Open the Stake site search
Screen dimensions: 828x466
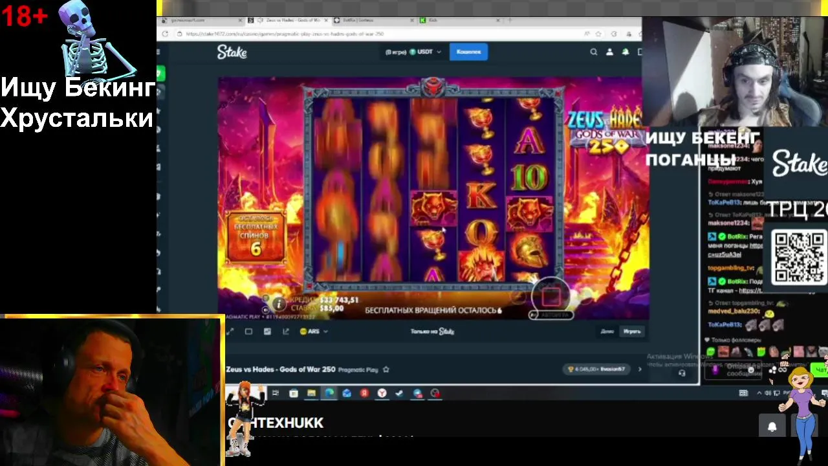593,52
